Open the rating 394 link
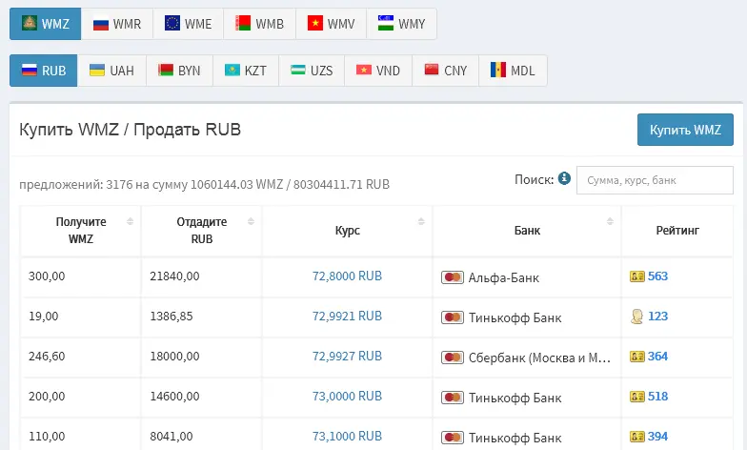The image size is (747, 450). (657, 437)
